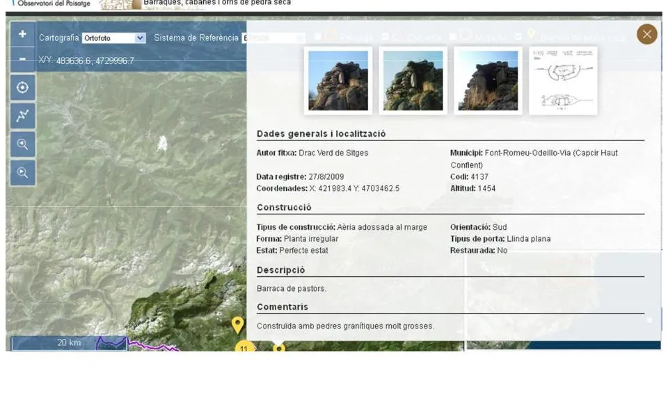Click the registry date '27/8/2009'

pyautogui.click(x=326, y=177)
